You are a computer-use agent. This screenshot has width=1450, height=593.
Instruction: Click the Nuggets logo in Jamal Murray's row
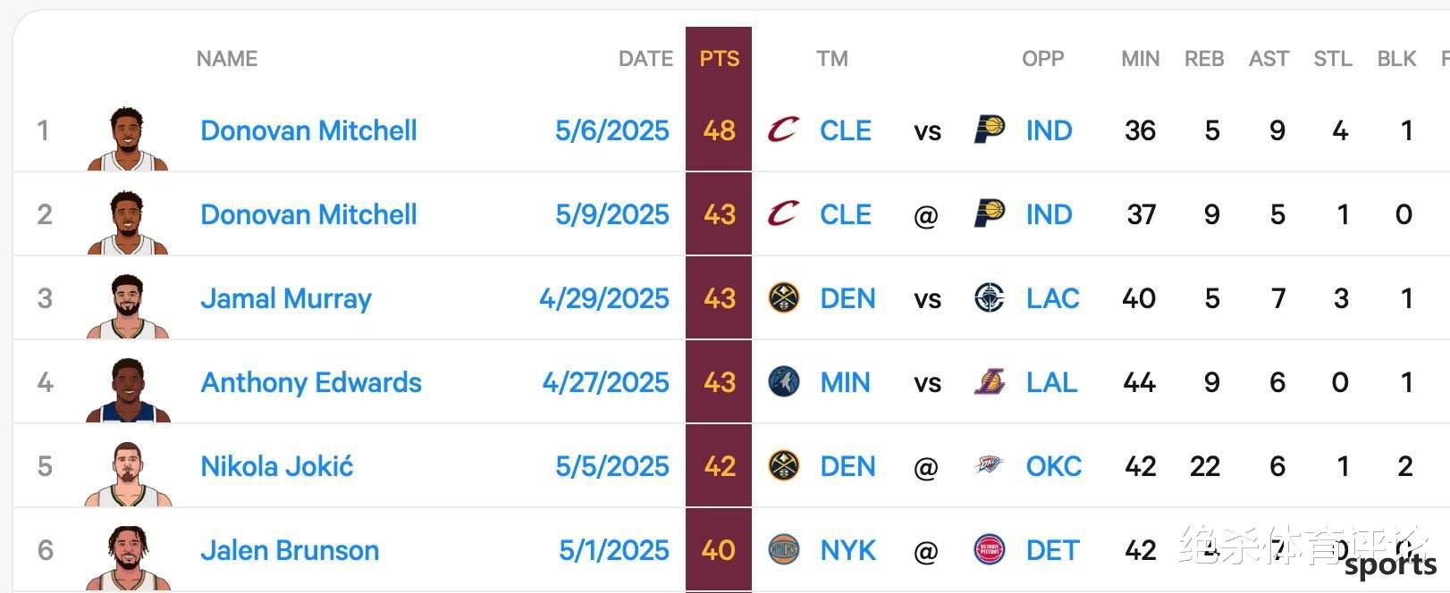point(784,297)
